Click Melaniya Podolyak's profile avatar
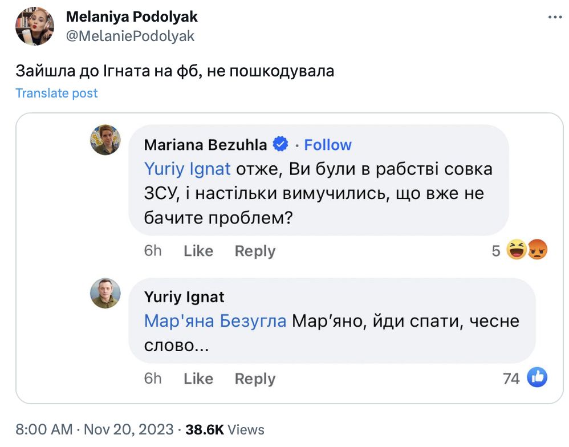Image resolution: width=569 pixels, height=447 pixels. point(35,26)
